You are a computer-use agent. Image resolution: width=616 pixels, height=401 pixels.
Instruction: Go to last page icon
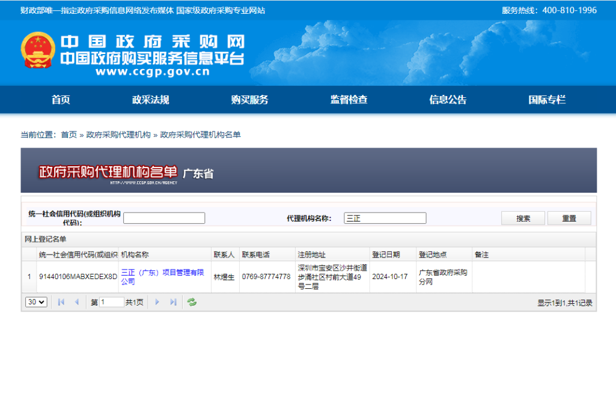coord(173,302)
